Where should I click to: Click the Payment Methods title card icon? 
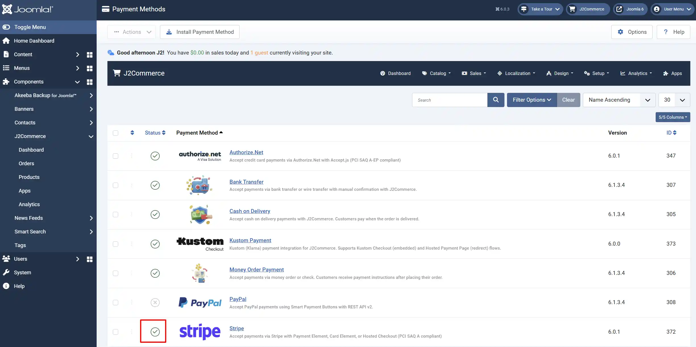[106, 9]
